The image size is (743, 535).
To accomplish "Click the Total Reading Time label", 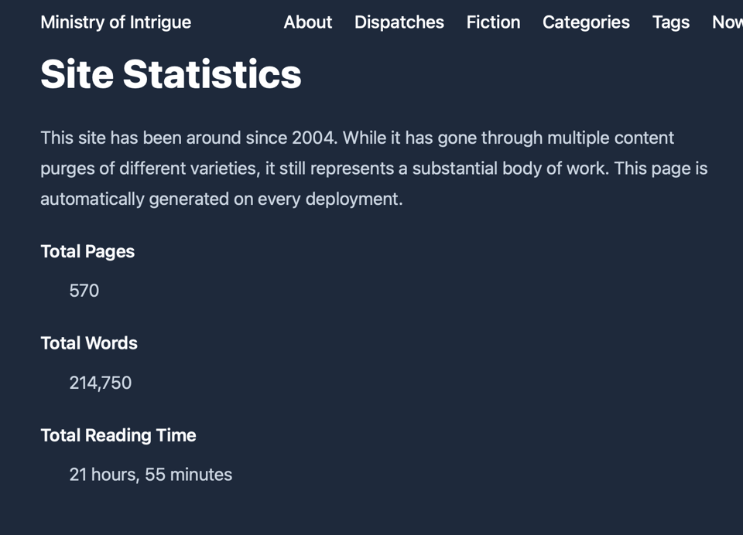I will (118, 435).
